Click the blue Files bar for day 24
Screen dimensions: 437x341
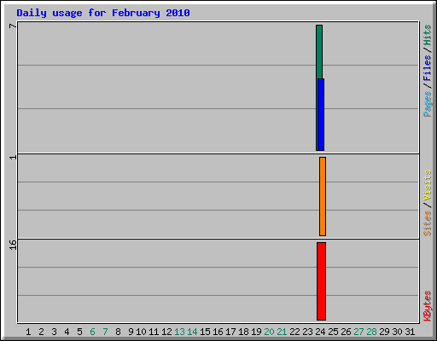coord(321,114)
